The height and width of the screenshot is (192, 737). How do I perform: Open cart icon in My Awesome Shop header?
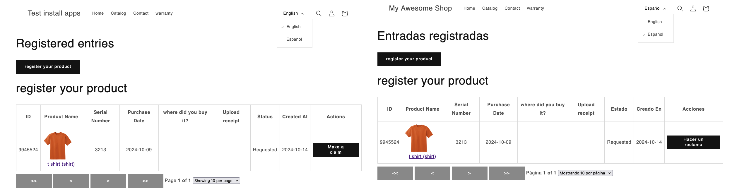[706, 8]
